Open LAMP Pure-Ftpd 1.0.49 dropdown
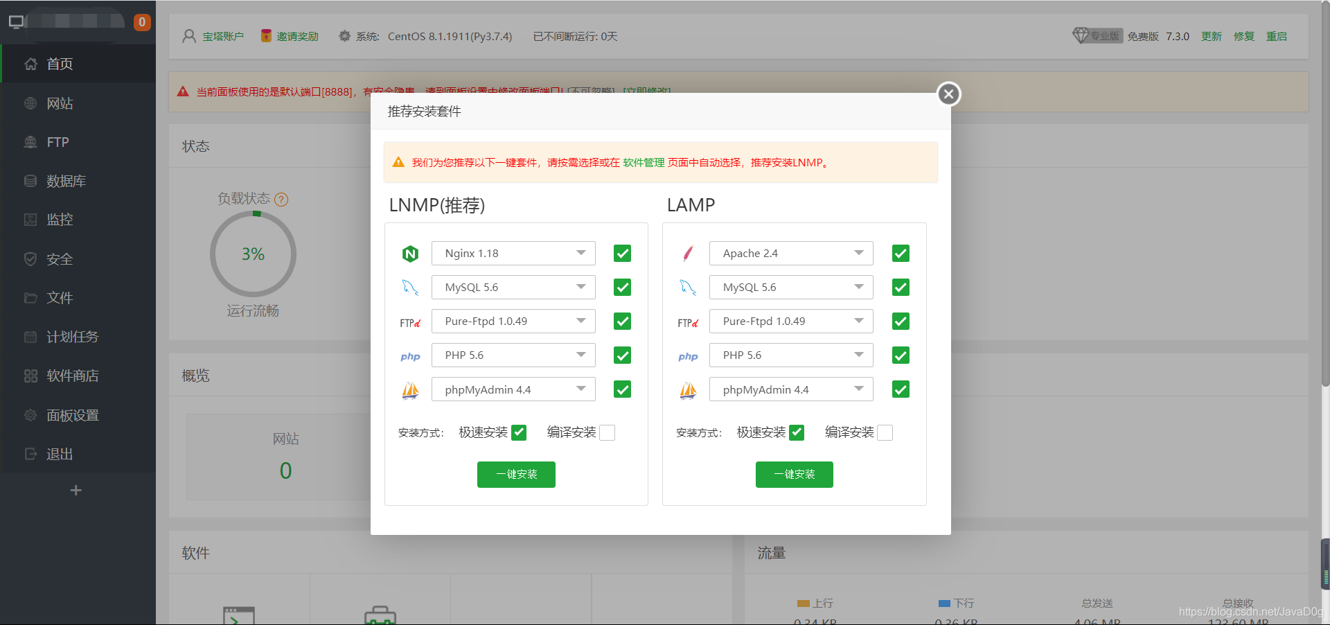1330x625 pixels. [x=791, y=322]
